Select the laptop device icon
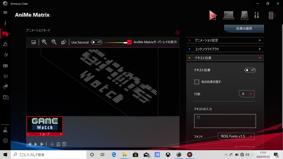Viewport: 283px width, 159px height. coord(229,15)
